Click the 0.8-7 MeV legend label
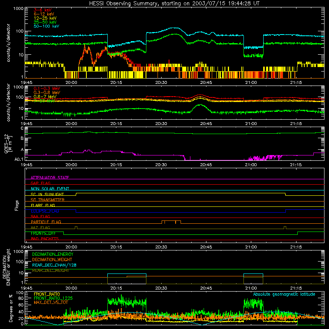This screenshot has width=329, height=329. click(45, 97)
